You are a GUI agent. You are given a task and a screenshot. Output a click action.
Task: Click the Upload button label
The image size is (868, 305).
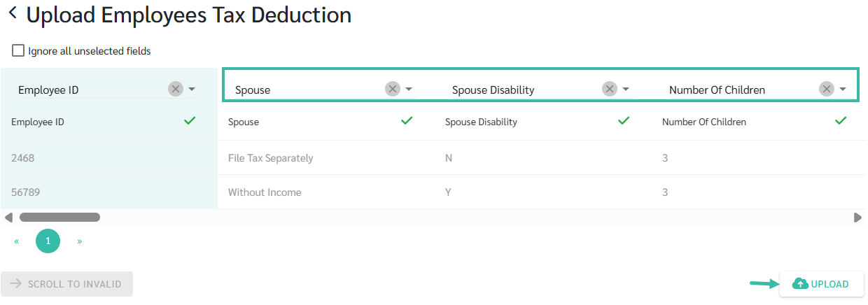click(829, 285)
